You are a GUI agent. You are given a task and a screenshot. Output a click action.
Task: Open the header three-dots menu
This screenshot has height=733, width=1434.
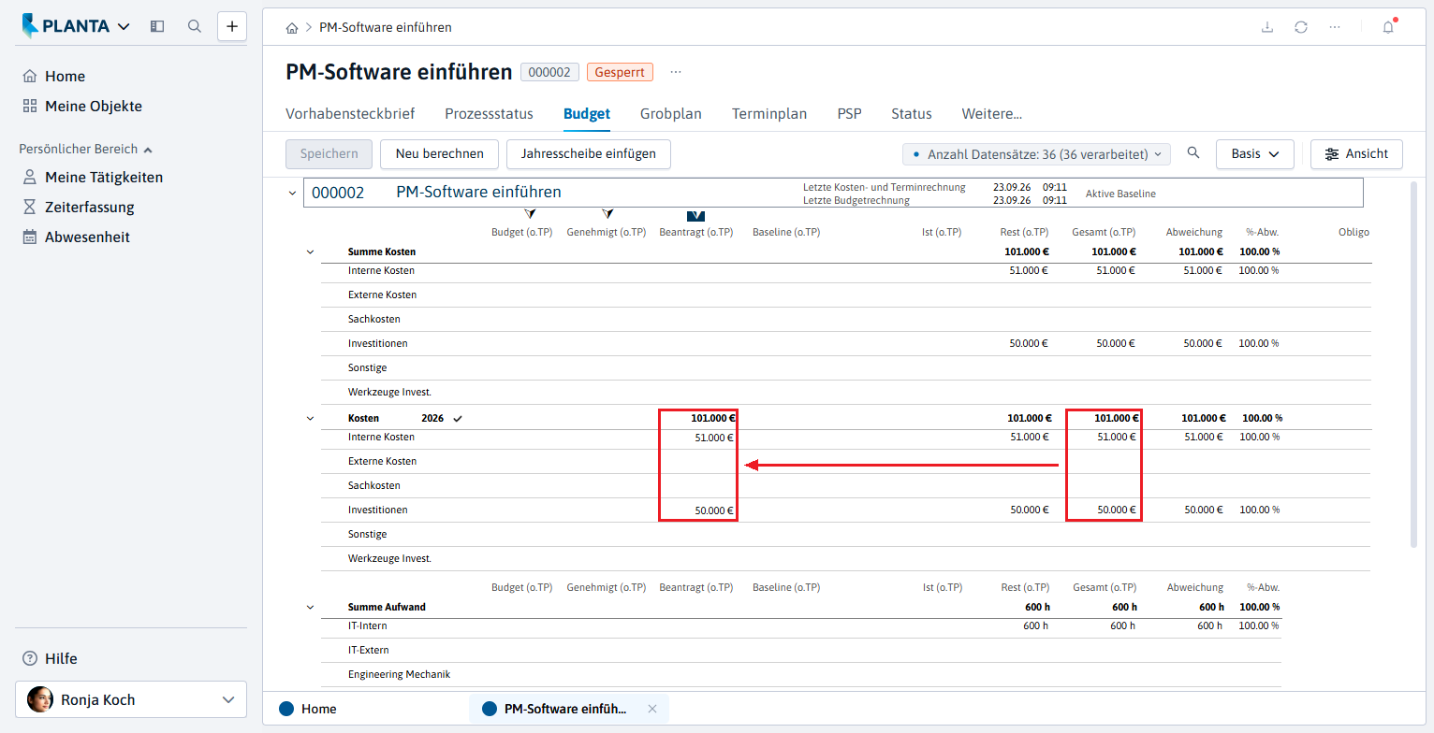point(1335,27)
